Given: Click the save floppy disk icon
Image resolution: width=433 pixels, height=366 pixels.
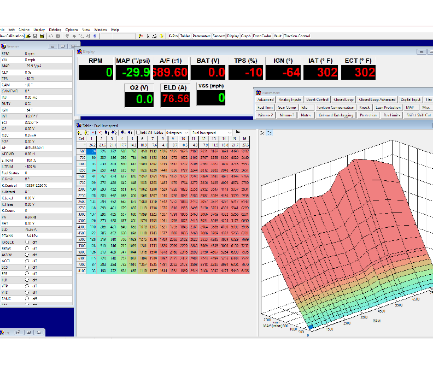Looking at the screenshot, I should coord(35,36).
